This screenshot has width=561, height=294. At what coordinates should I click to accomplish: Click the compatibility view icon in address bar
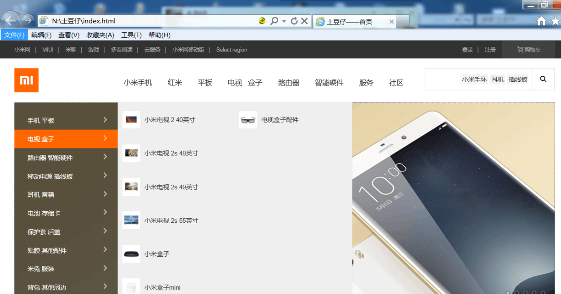coord(262,21)
